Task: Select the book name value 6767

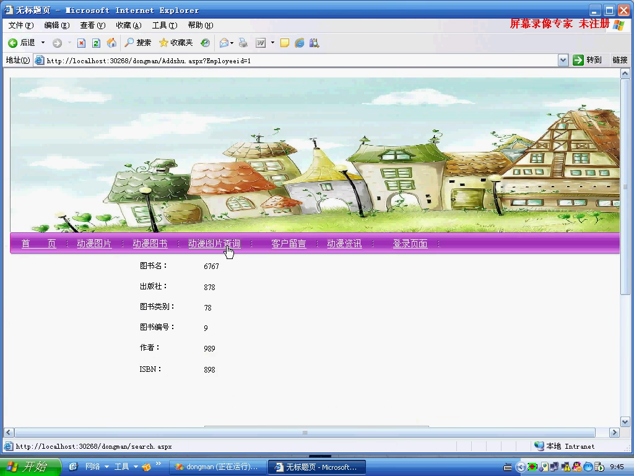Action: click(212, 267)
